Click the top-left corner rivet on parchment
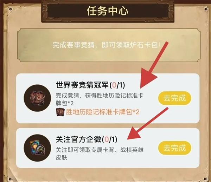Viewport: 211px width, 182px height. [x=10, y=9]
